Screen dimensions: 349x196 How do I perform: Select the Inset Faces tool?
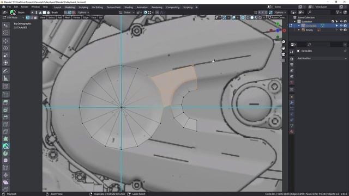tap(5, 110)
